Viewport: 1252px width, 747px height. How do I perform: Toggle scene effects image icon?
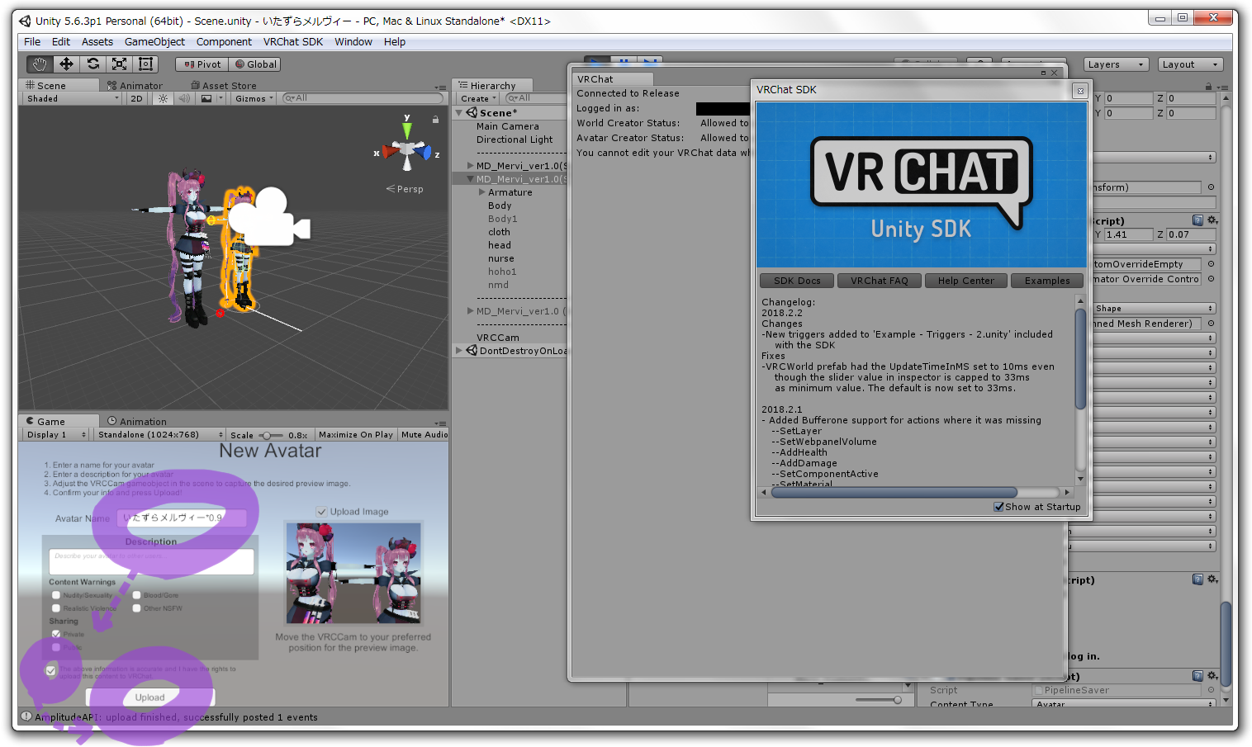[206, 98]
